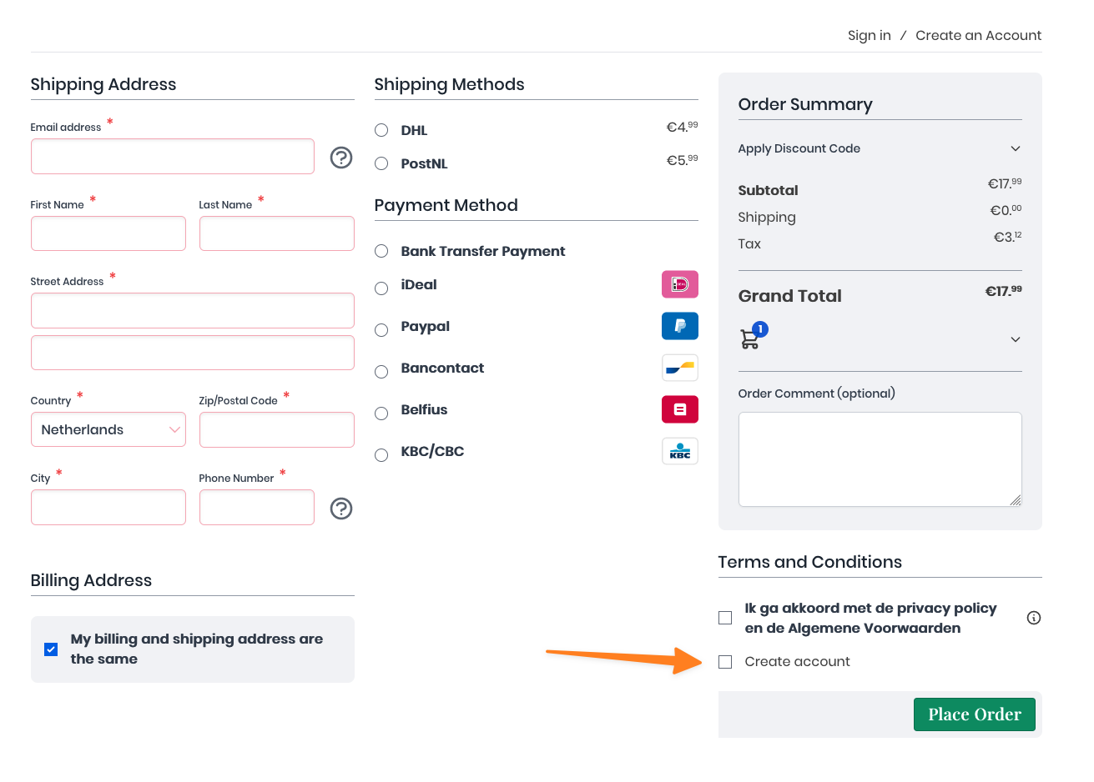Open the Sign in link

click(869, 35)
